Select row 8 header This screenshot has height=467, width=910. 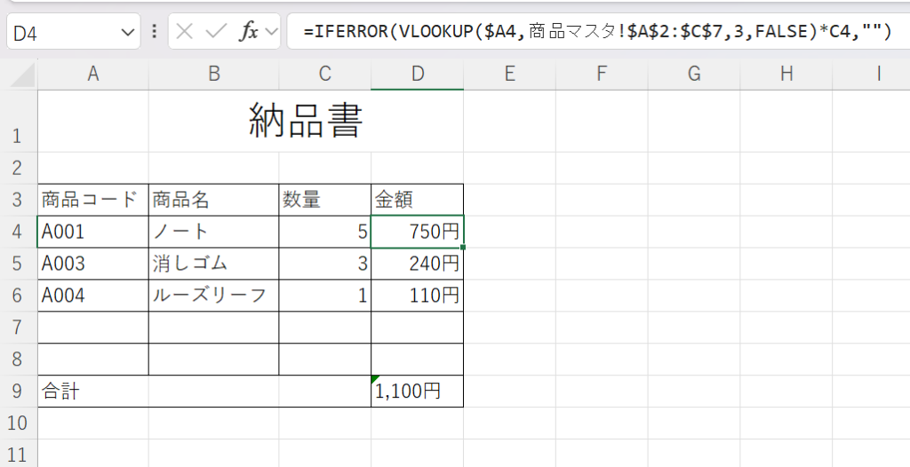pyautogui.click(x=19, y=360)
